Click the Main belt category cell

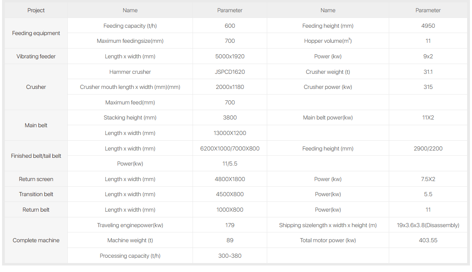(x=36, y=125)
